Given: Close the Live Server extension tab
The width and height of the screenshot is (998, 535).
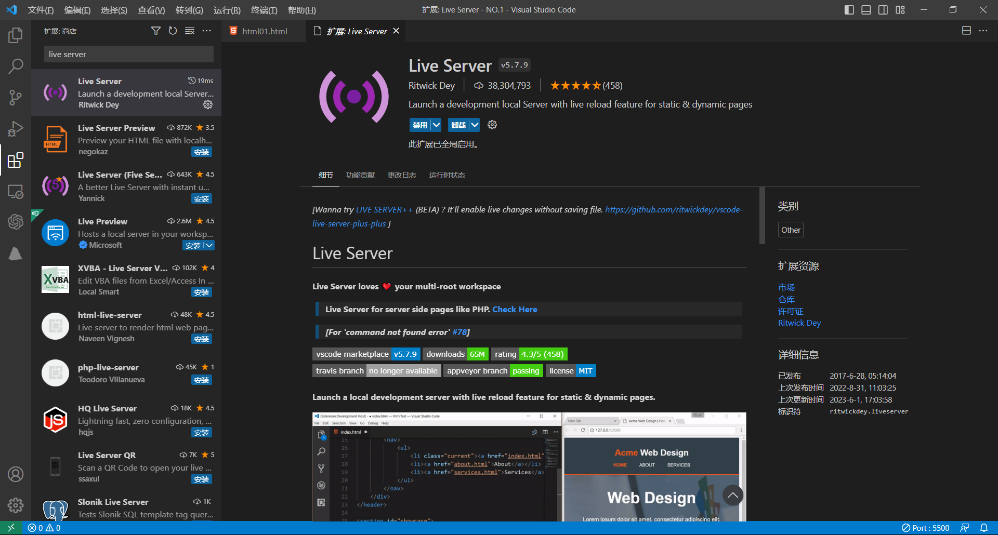Looking at the screenshot, I should coord(396,31).
